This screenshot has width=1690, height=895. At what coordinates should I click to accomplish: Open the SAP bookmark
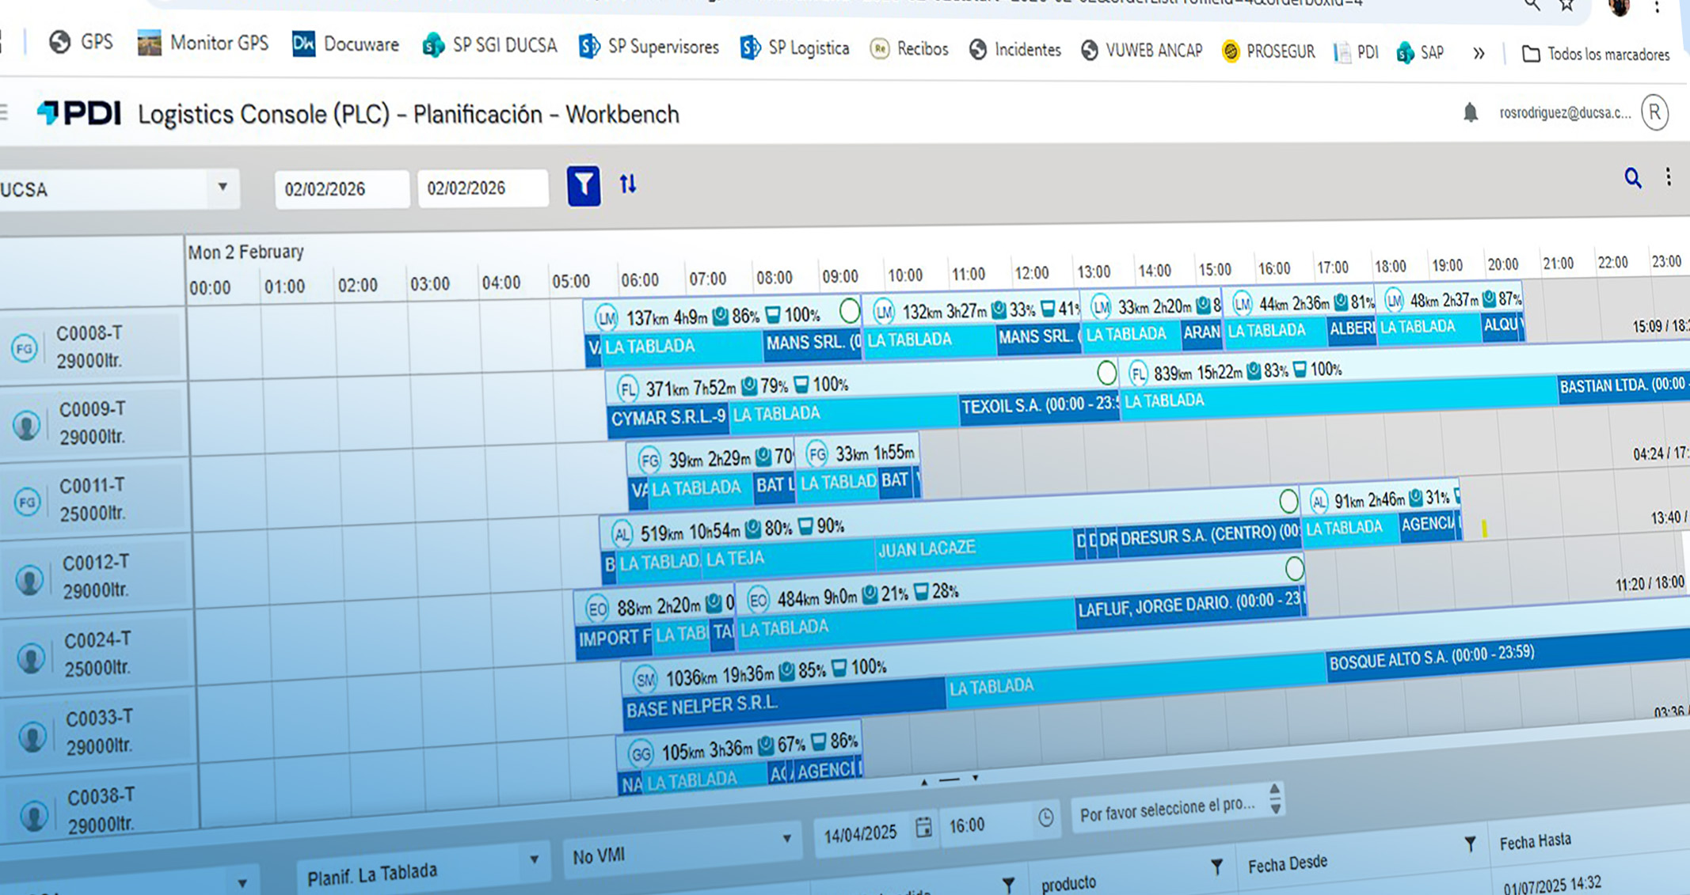point(1420,53)
